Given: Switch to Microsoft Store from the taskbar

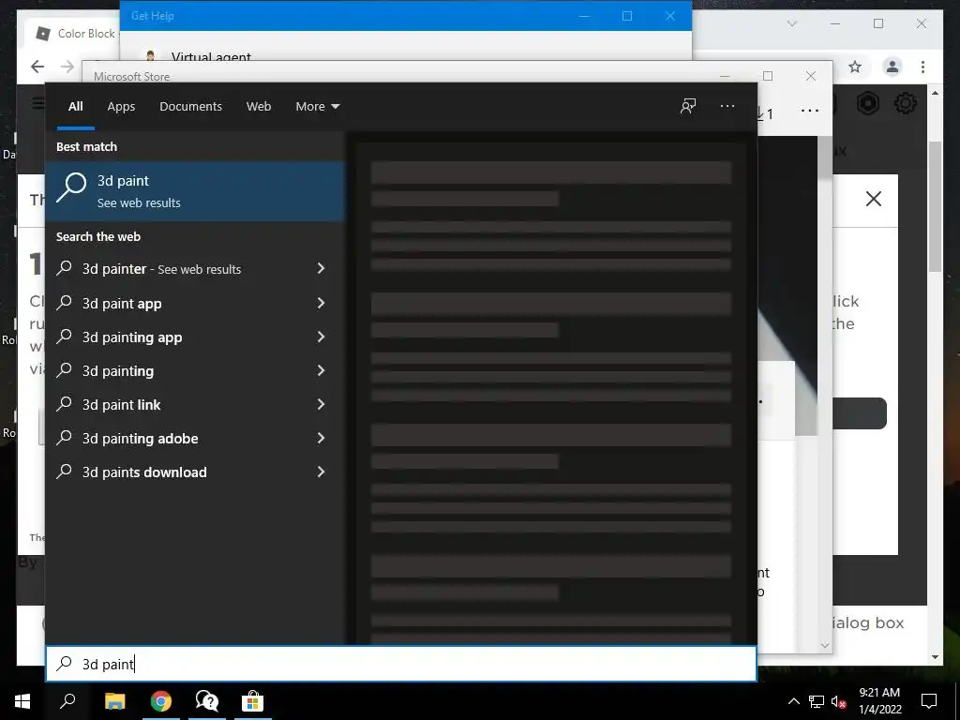Looking at the screenshot, I should click(252, 701).
